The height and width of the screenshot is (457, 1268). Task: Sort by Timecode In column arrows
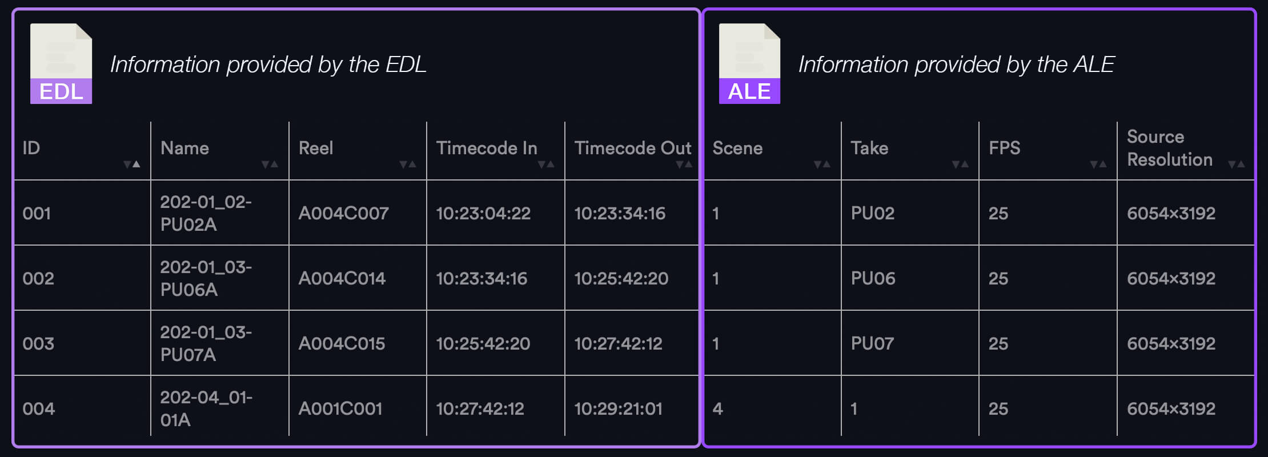pos(546,165)
